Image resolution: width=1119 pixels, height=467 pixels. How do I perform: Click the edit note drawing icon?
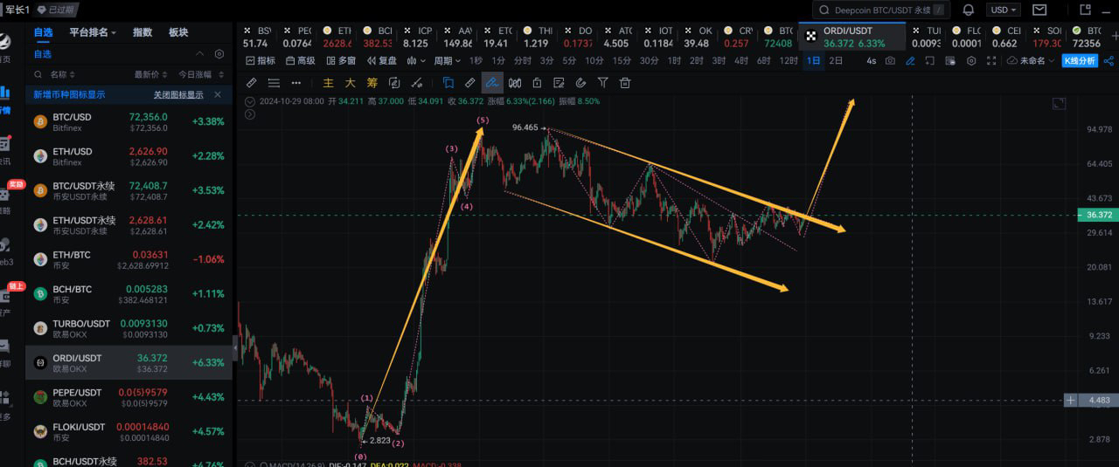(x=559, y=83)
